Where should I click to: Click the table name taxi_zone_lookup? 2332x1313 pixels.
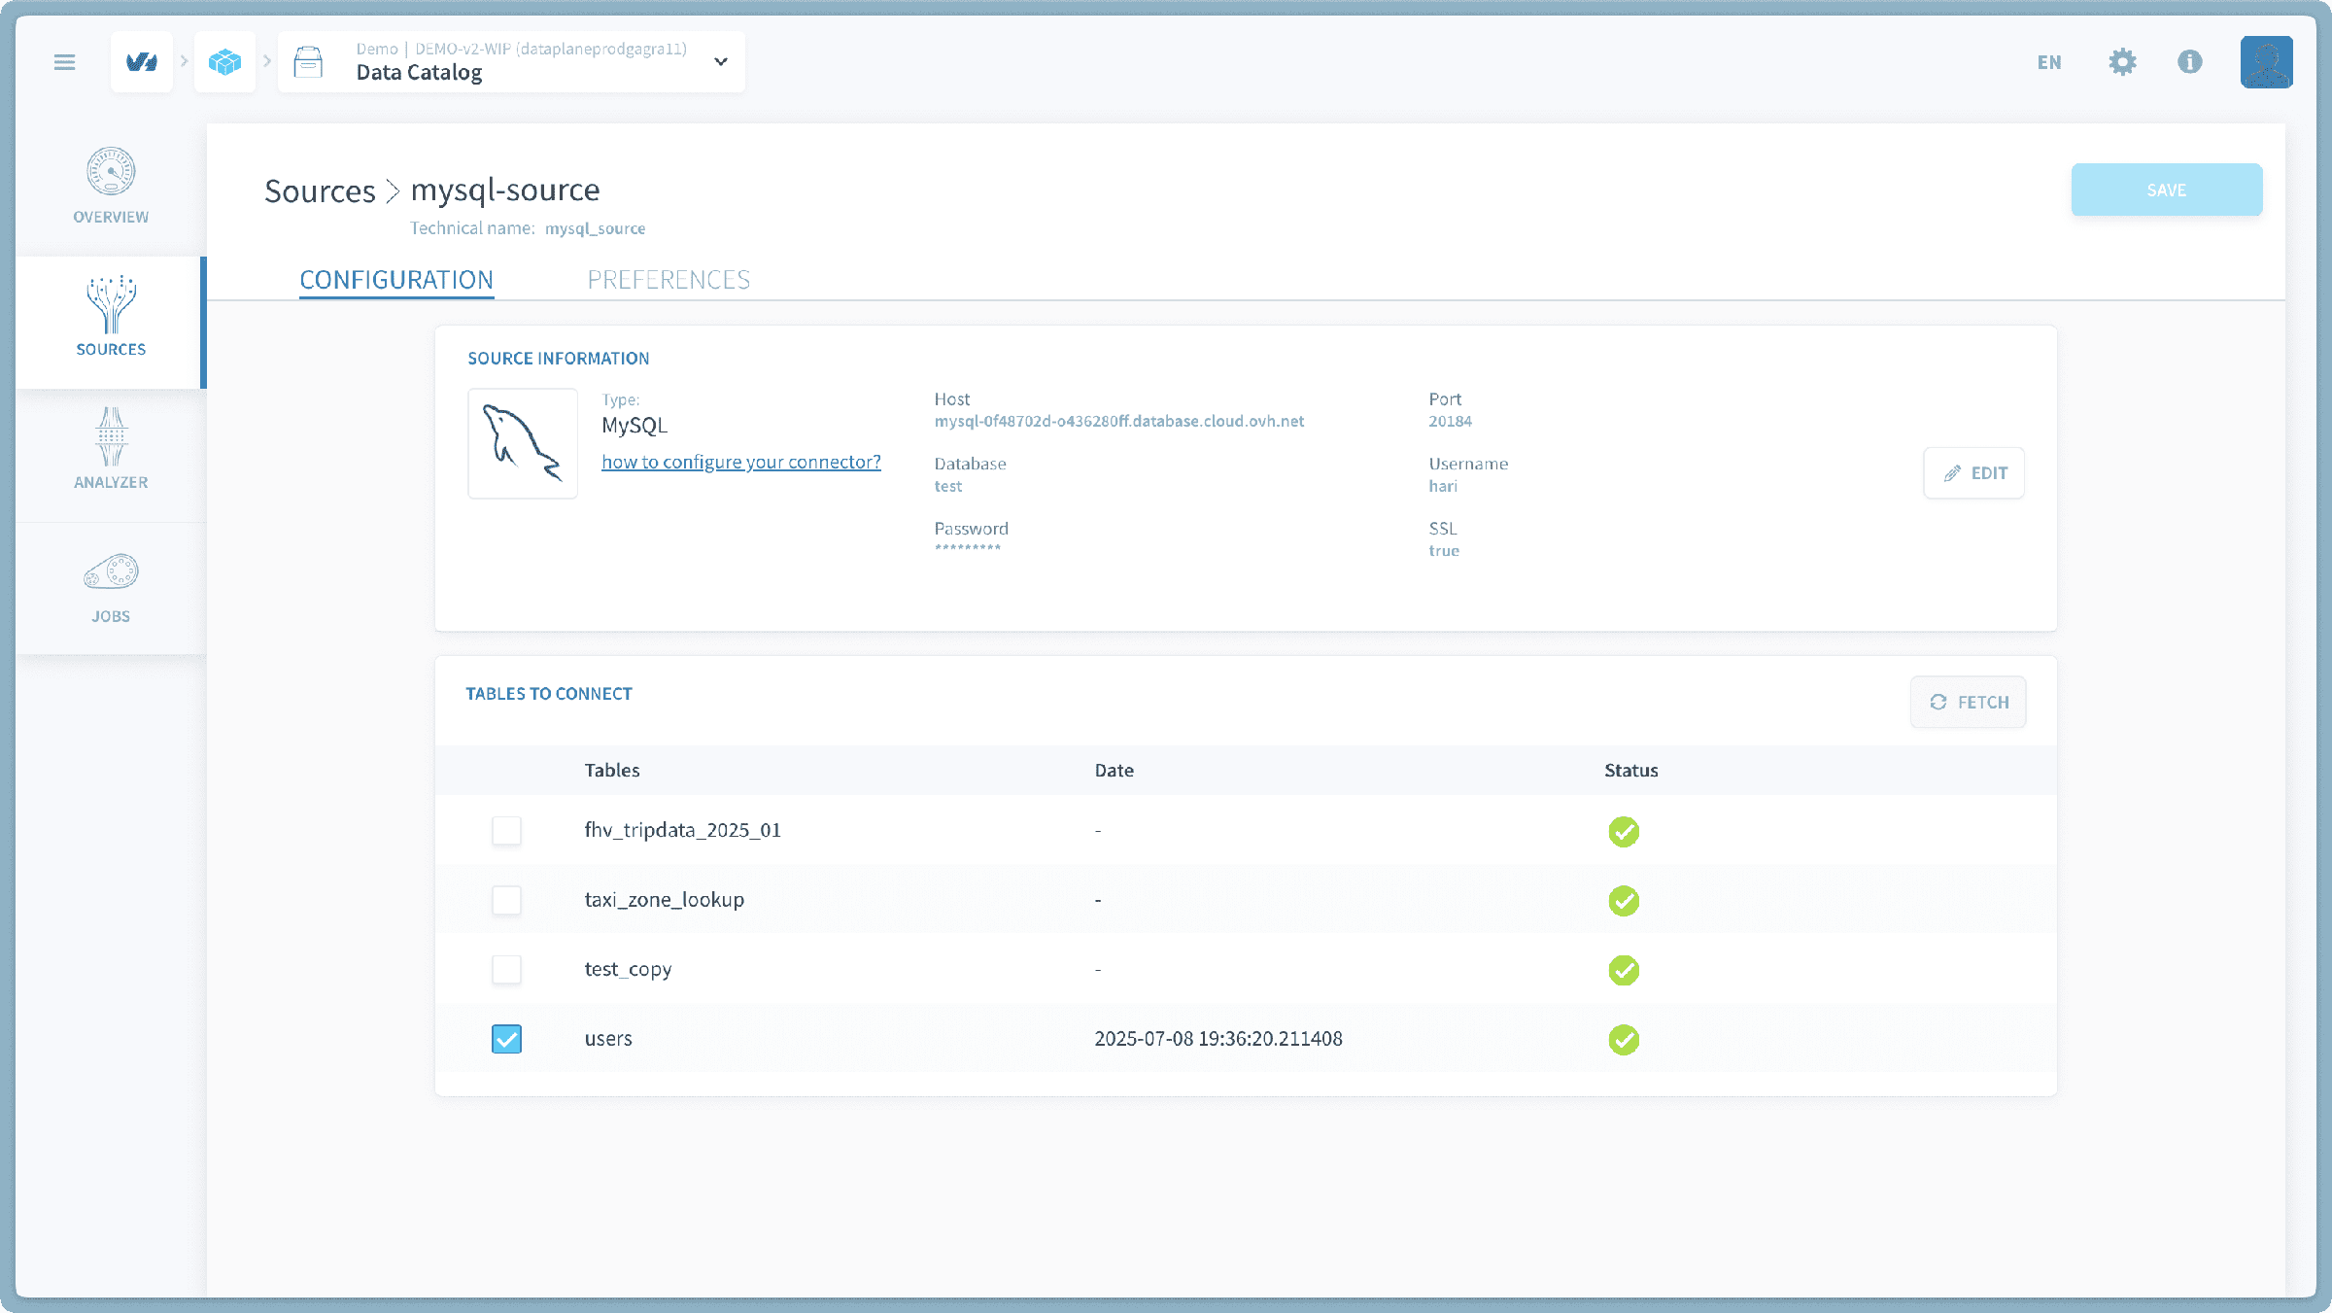pos(665,900)
